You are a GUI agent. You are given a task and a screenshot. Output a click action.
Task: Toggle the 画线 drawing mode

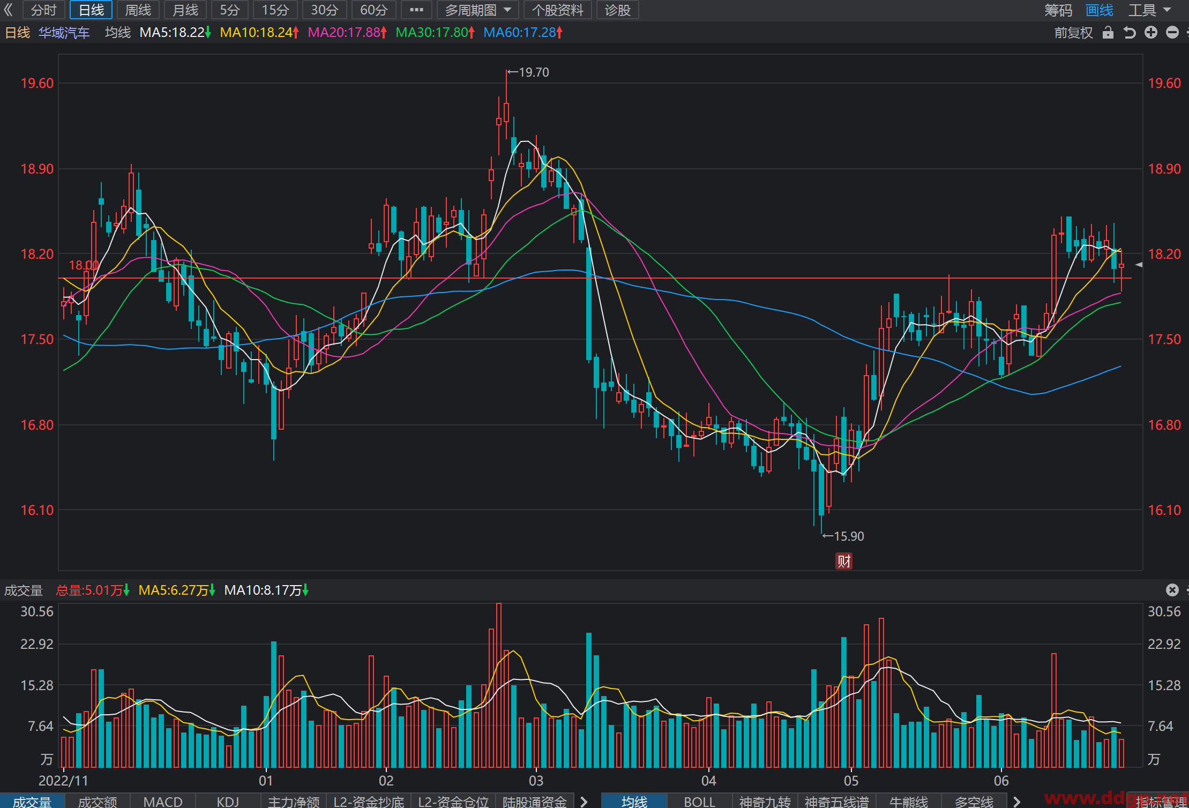point(1100,10)
